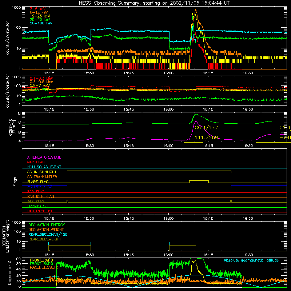Click the HESSI Observing Summary title text
The image size is (291, 291).
pos(154,3)
